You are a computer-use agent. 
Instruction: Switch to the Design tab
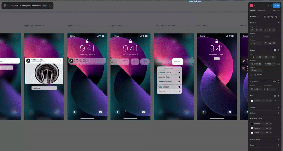pyautogui.click(x=253, y=11)
